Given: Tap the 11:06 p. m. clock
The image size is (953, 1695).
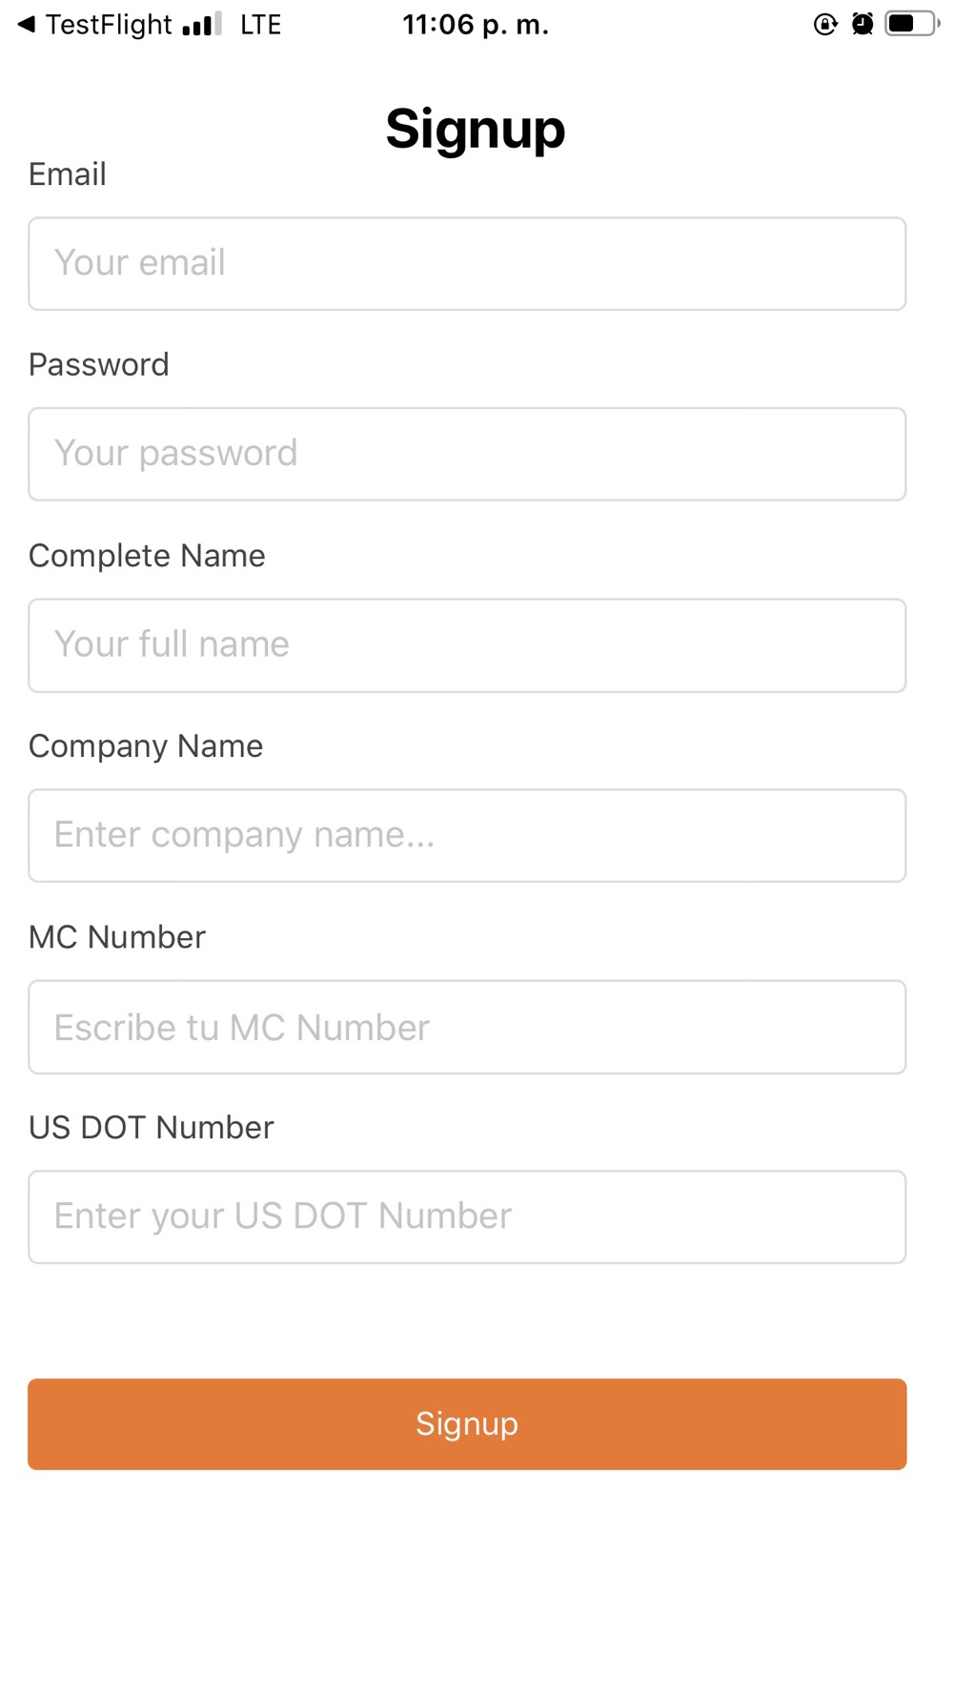Looking at the screenshot, I should pos(476,25).
